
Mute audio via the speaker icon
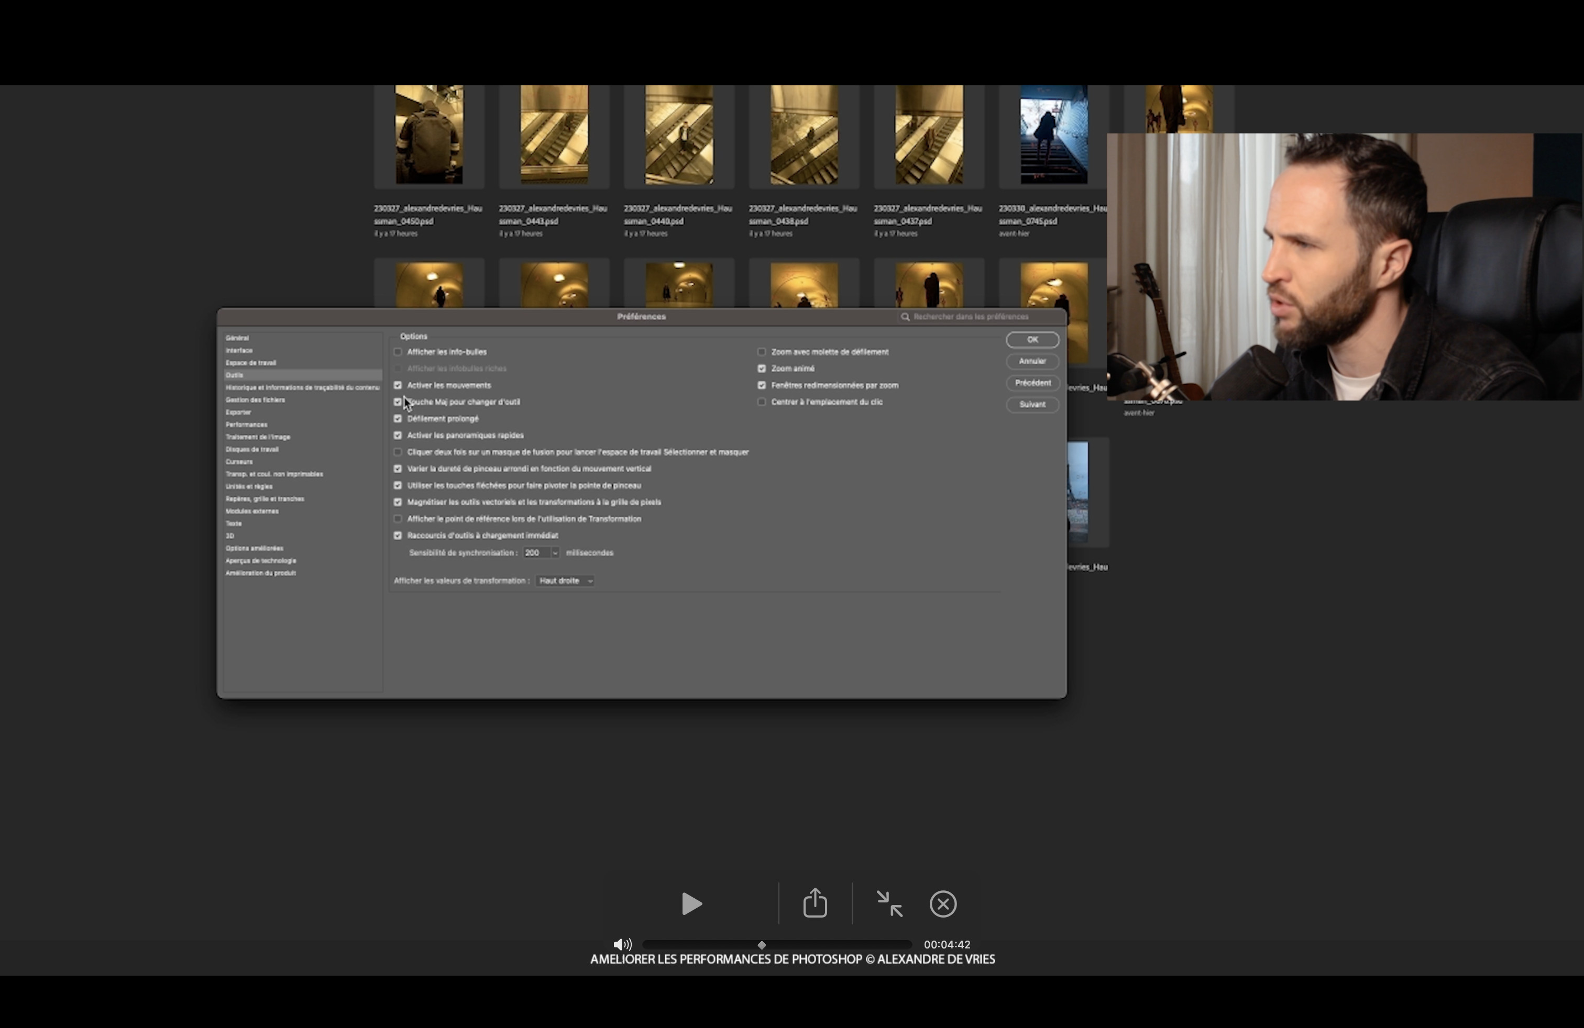coord(622,944)
